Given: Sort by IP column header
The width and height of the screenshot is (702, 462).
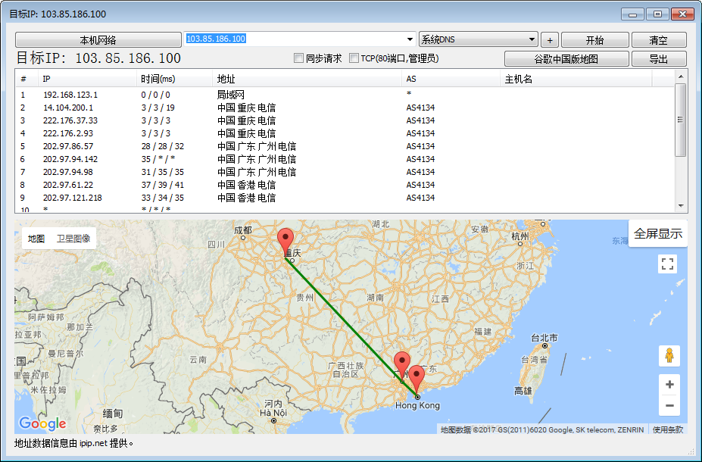Looking at the screenshot, I should (87, 79).
